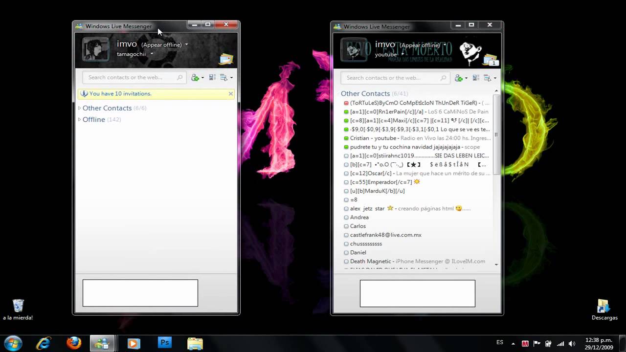Image resolution: width=626 pixels, height=352 pixels.
Task: Open e-mail inbox icon showing 1 in youtube window
Action: [491, 60]
